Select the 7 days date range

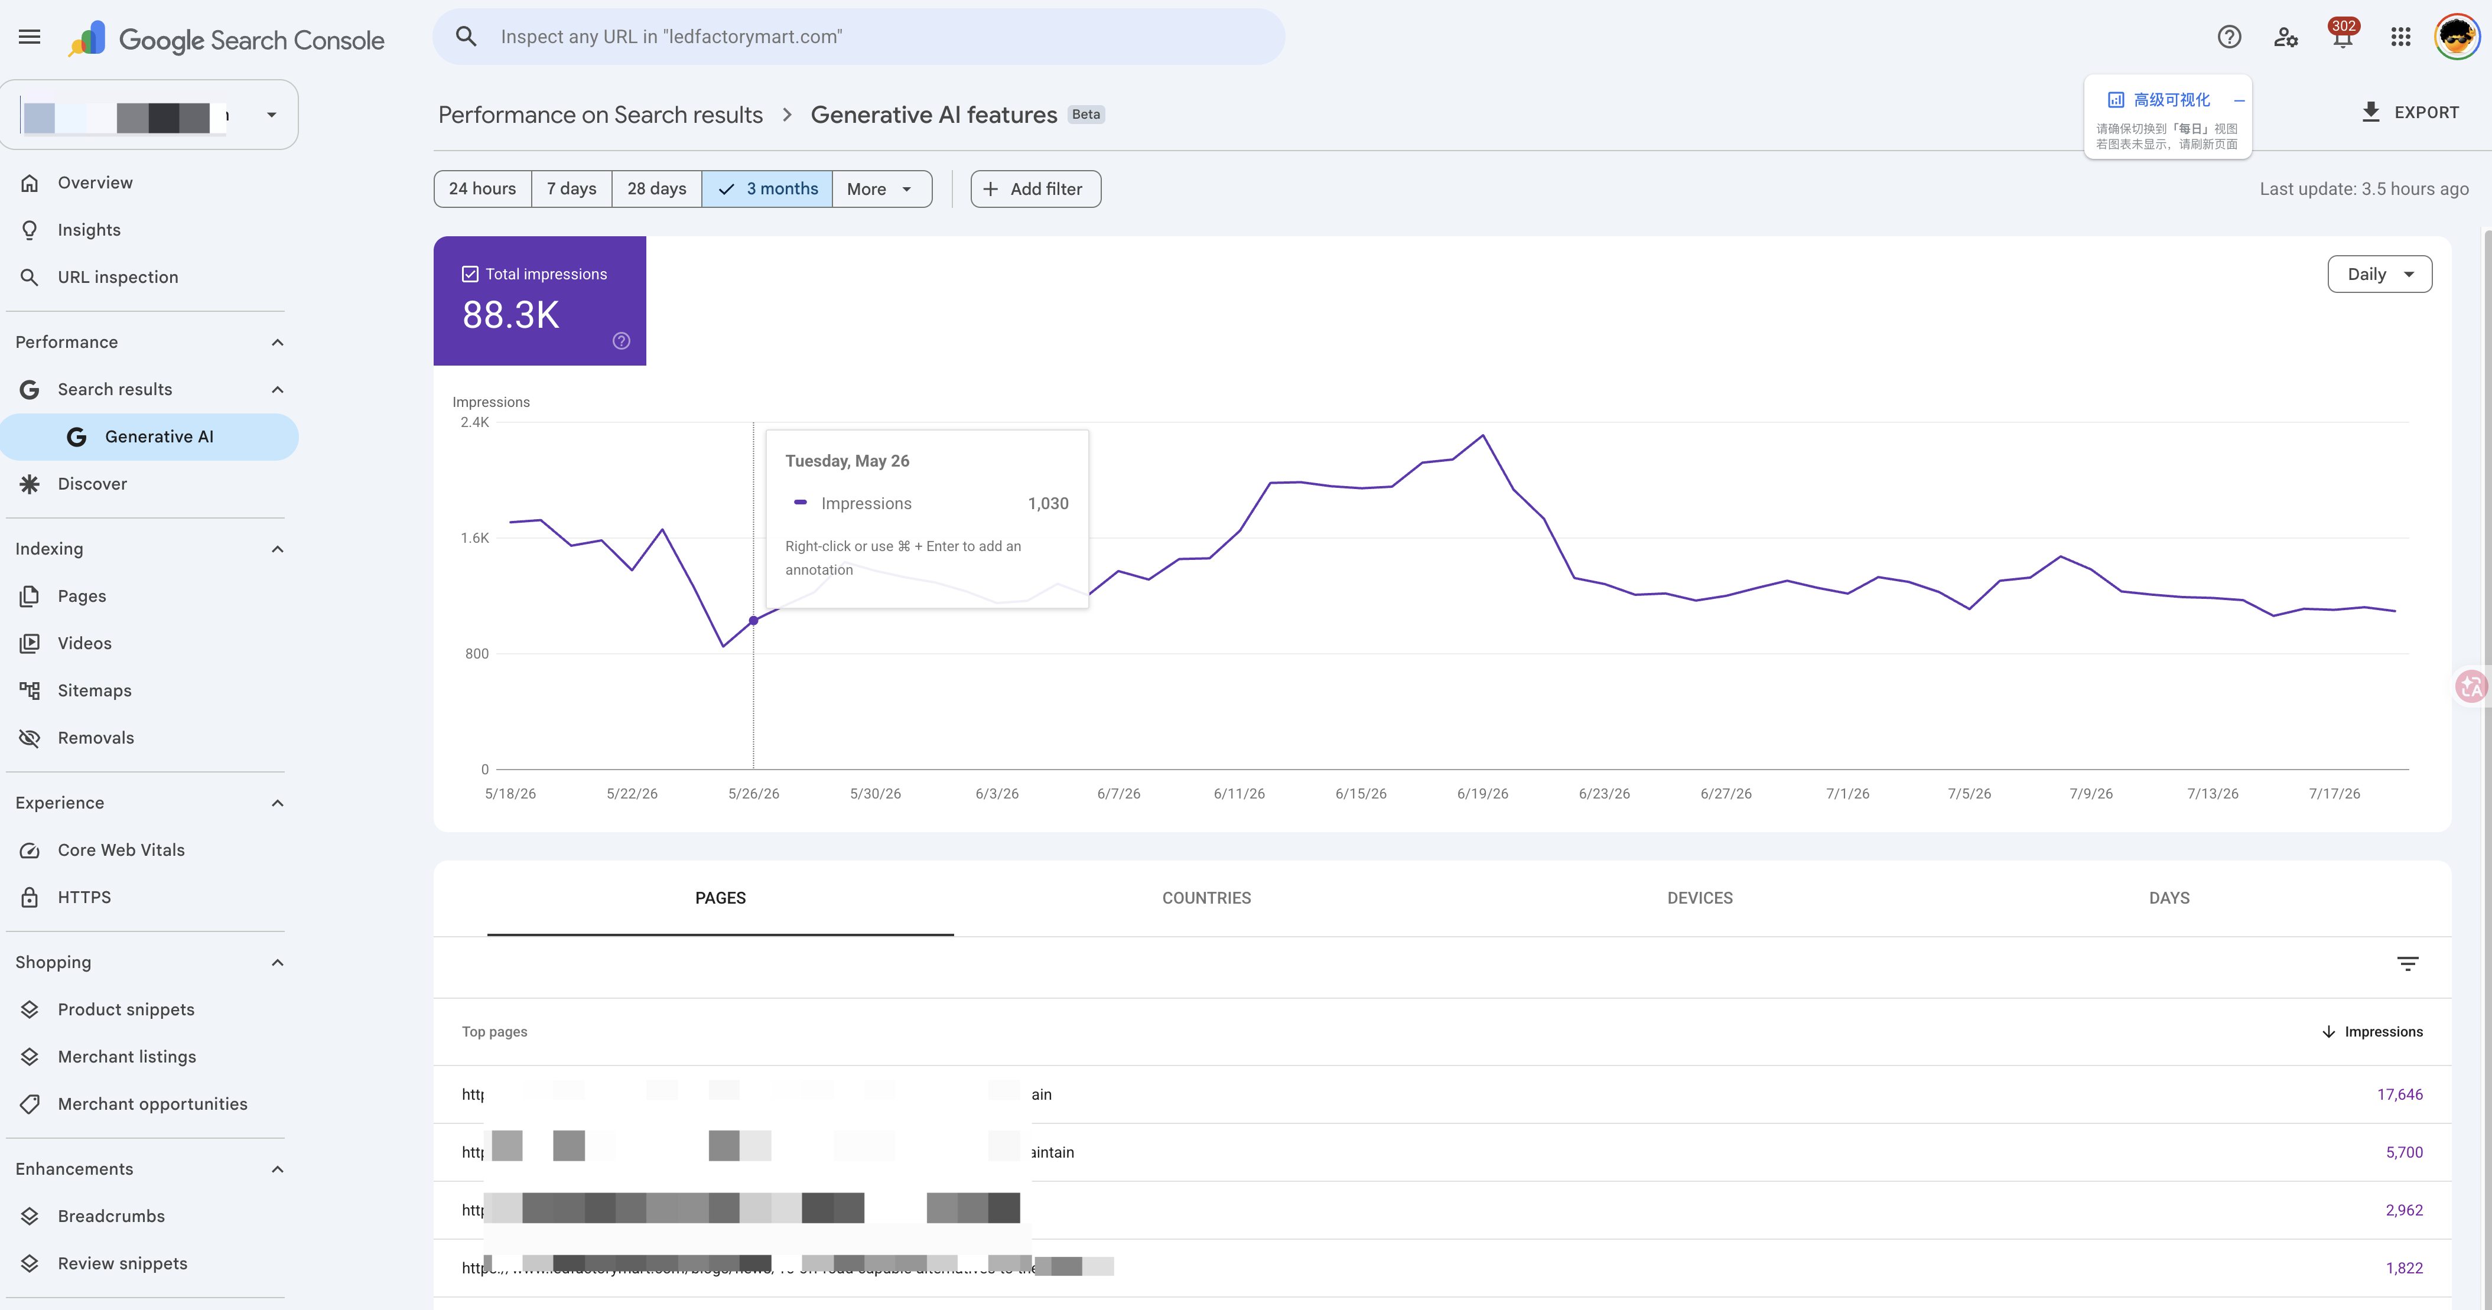571,190
